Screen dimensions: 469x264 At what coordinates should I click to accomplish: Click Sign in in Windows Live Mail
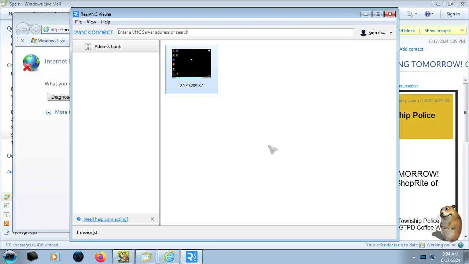pyautogui.click(x=453, y=14)
